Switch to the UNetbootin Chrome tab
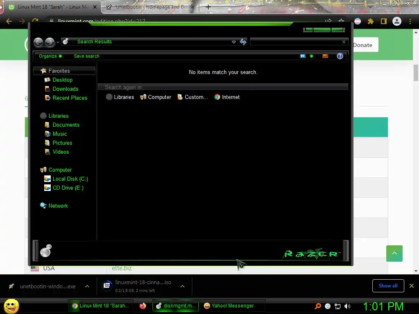 point(150,7)
